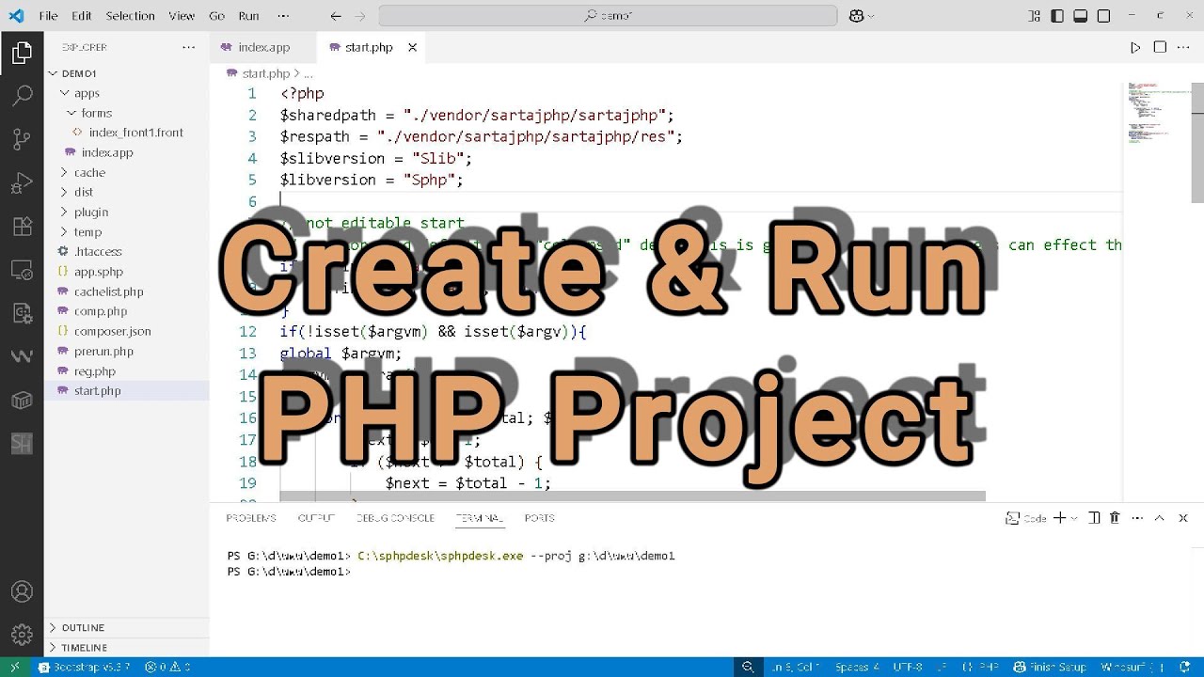Close the terminal panel
This screenshot has width=1204, height=677.
point(1183,518)
